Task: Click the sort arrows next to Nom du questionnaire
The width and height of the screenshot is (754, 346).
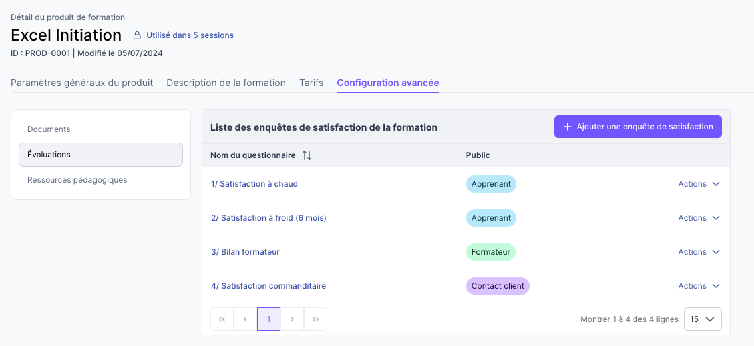Action: coord(307,155)
